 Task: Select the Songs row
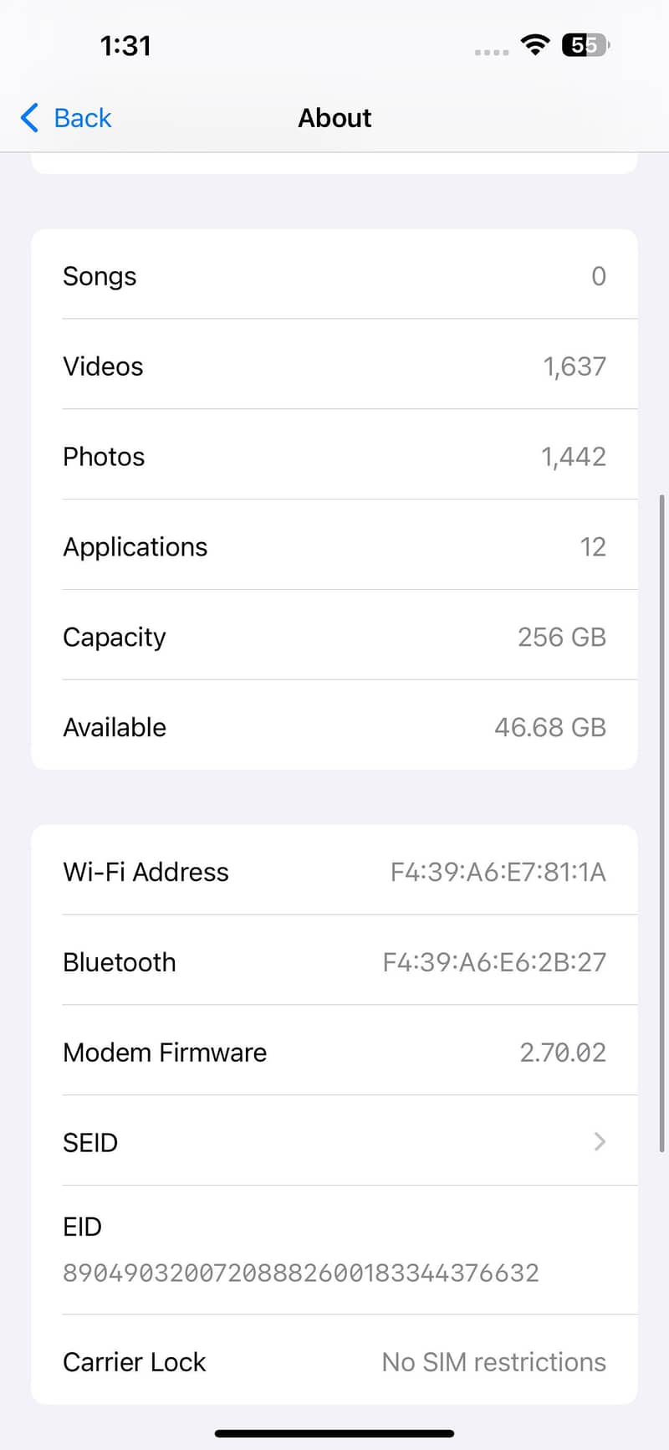coord(334,276)
